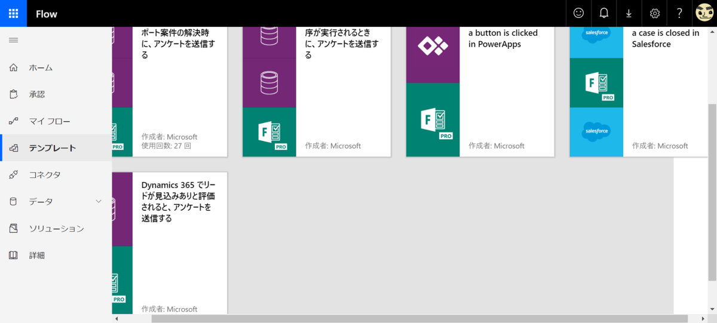Expand the データ chevron in sidebar

point(99,202)
